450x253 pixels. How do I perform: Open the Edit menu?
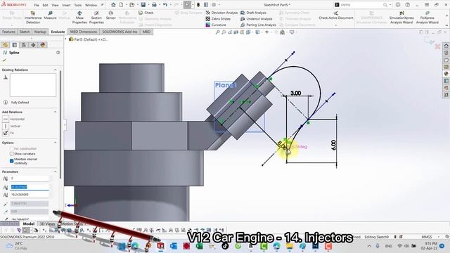[x=45, y=5]
